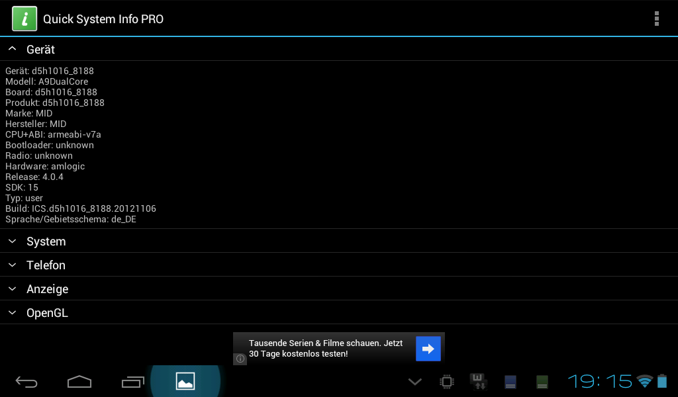Tap the green storage status icon
The image size is (678, 397).
click(542, 382)
